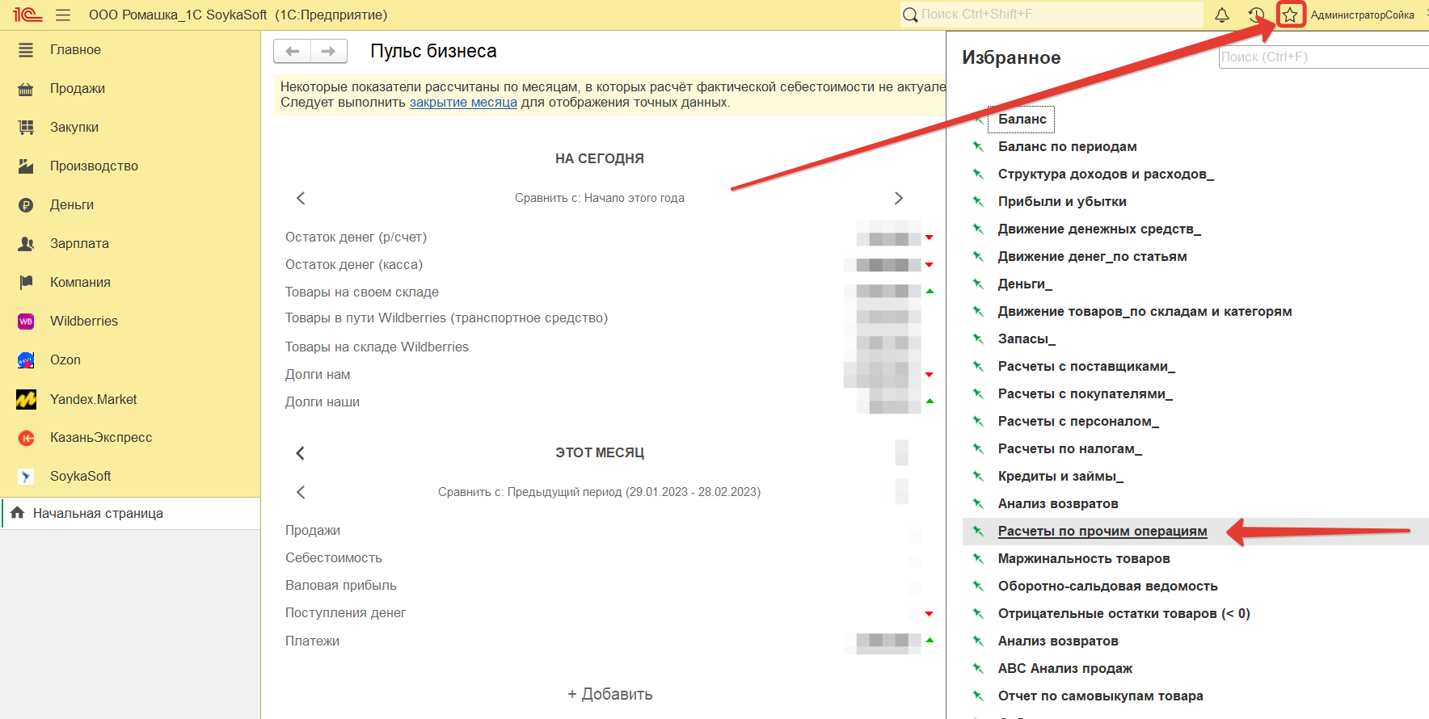This screenshot has height=719, width=1429.
Task: Click the SoykaSoft icon in sidebar
Action: 26,477
